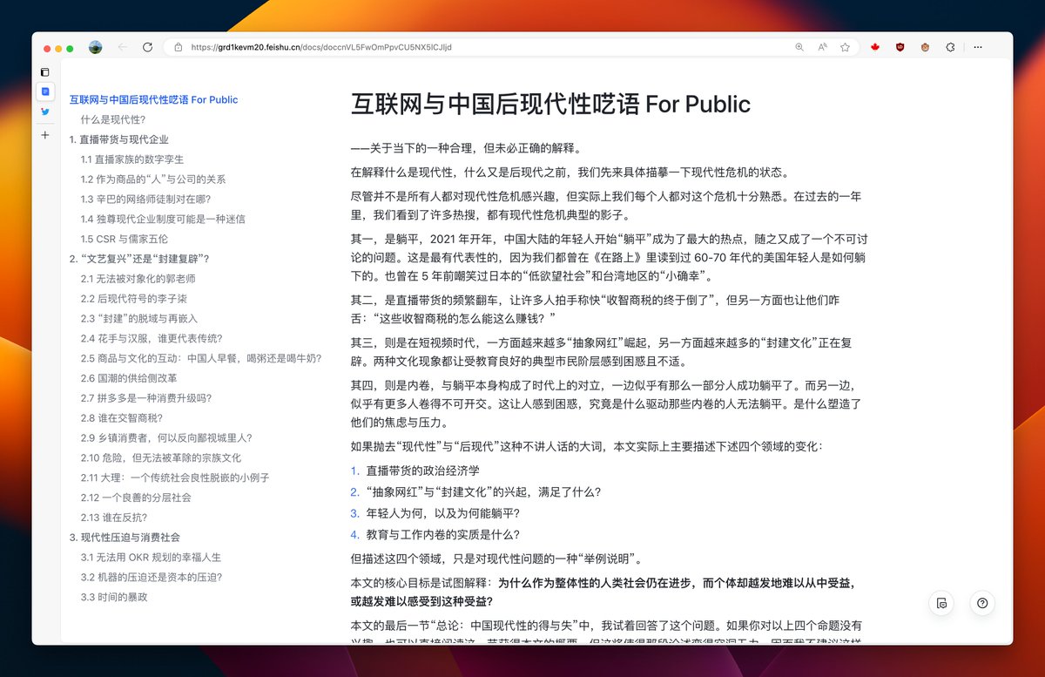This screenshot has height=677, width=1045.
Task: Click the bold sentence 为什么作为整体性的人类社会仍在进步
Action: click(x=605, y=591)
